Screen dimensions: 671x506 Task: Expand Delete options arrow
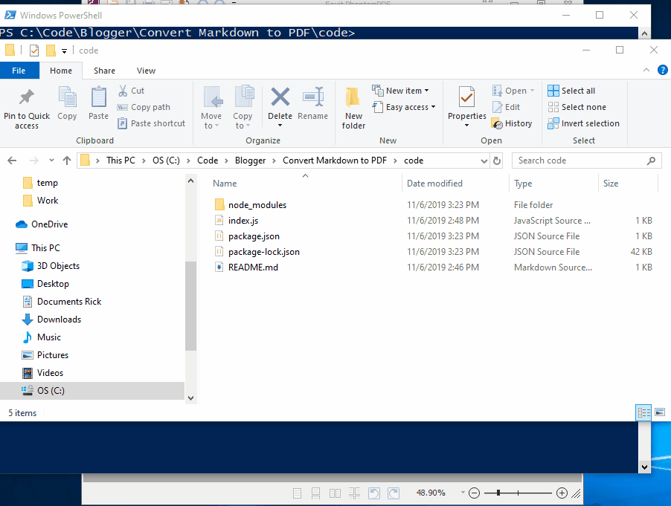280,126
